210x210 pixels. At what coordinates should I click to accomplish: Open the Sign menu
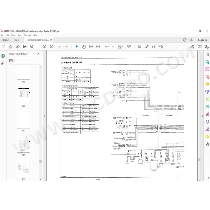click(x=19, y=35)
